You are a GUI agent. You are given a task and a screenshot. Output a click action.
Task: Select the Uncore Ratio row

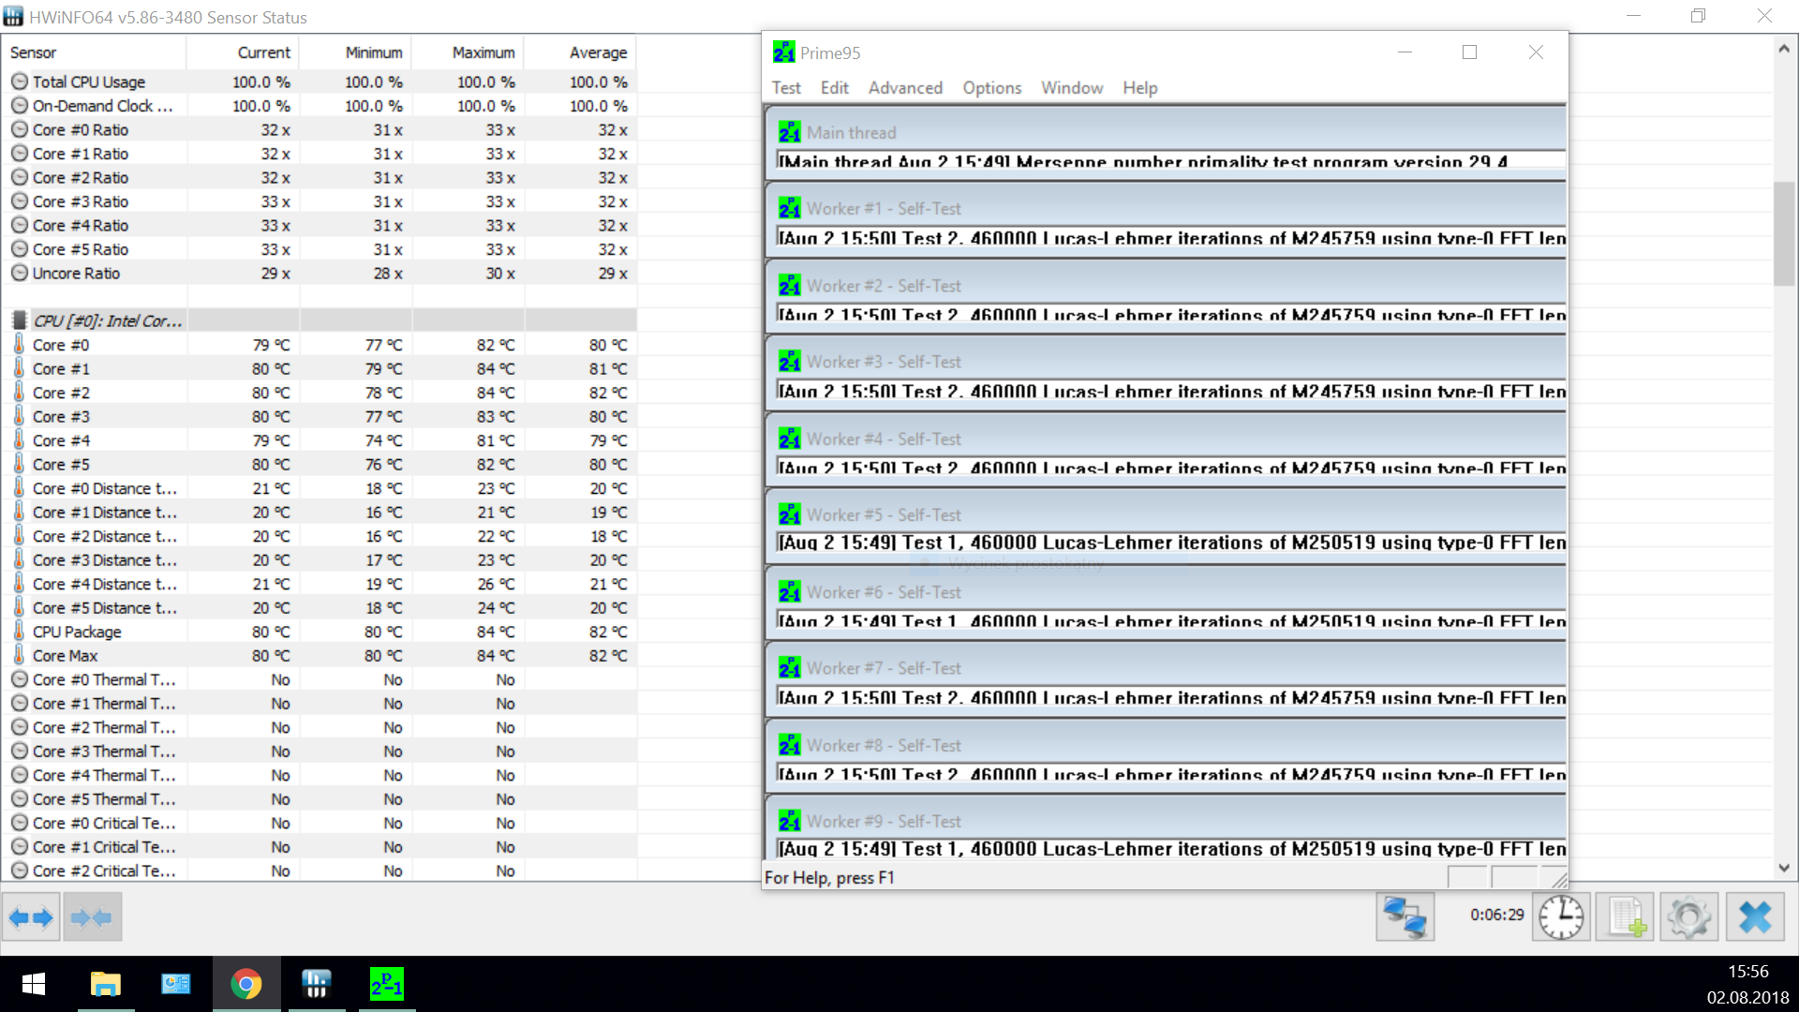(319, 273)
